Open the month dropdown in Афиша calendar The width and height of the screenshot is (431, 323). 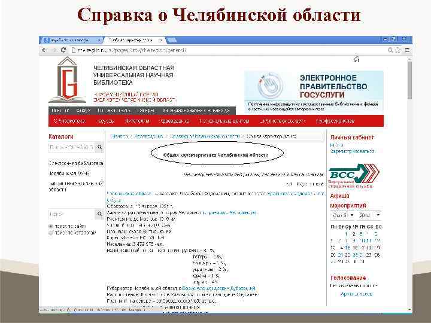click(x=342, y=215)
